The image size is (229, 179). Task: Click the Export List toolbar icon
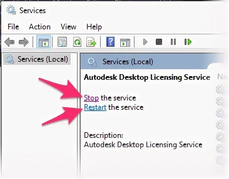click(91, 42)
